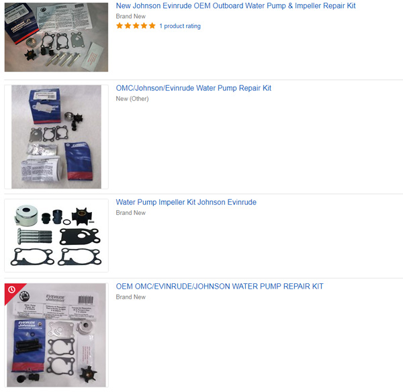Open 'OEM OMC/EVINRUDE/JOHNSON WATER PUMP REPAIR KIT' listing
403x392 pixels.
[220, 287]
